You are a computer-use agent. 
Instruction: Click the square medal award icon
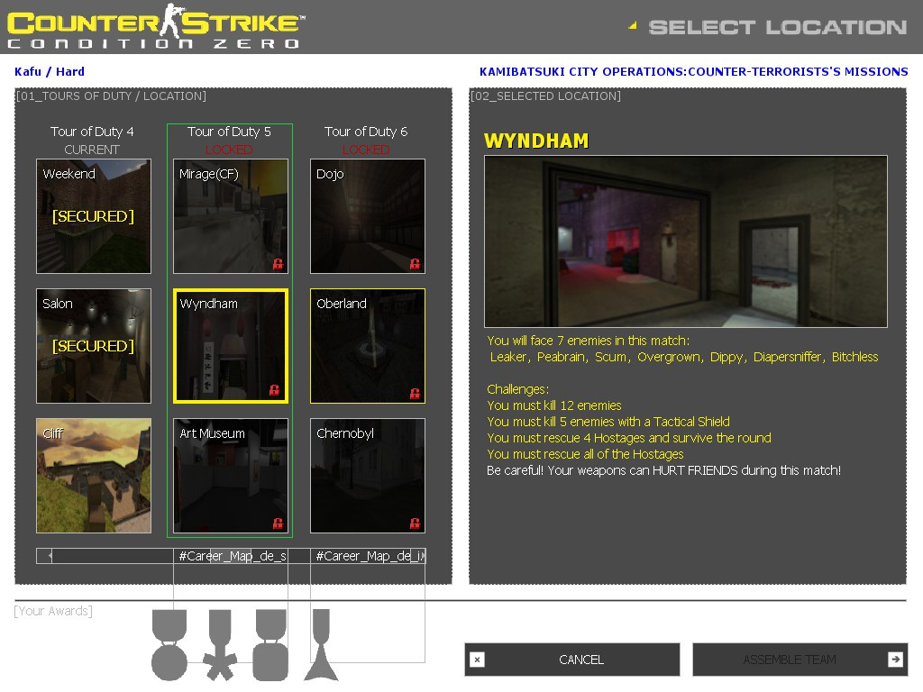click(270, 645)
